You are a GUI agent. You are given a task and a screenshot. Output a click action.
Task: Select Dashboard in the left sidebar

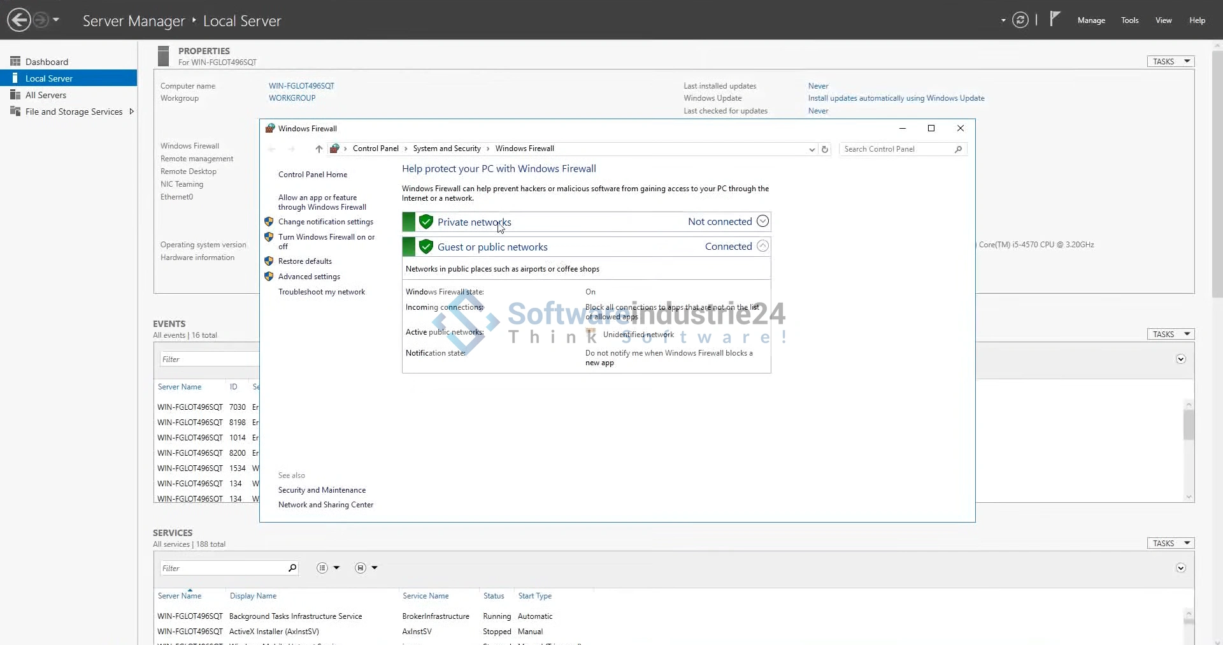tap(46, 62)
